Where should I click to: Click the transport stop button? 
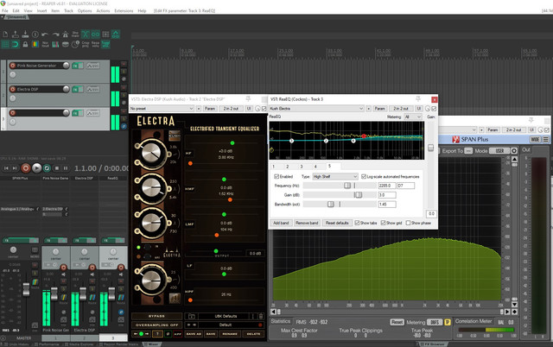click(x=57, y=168)
